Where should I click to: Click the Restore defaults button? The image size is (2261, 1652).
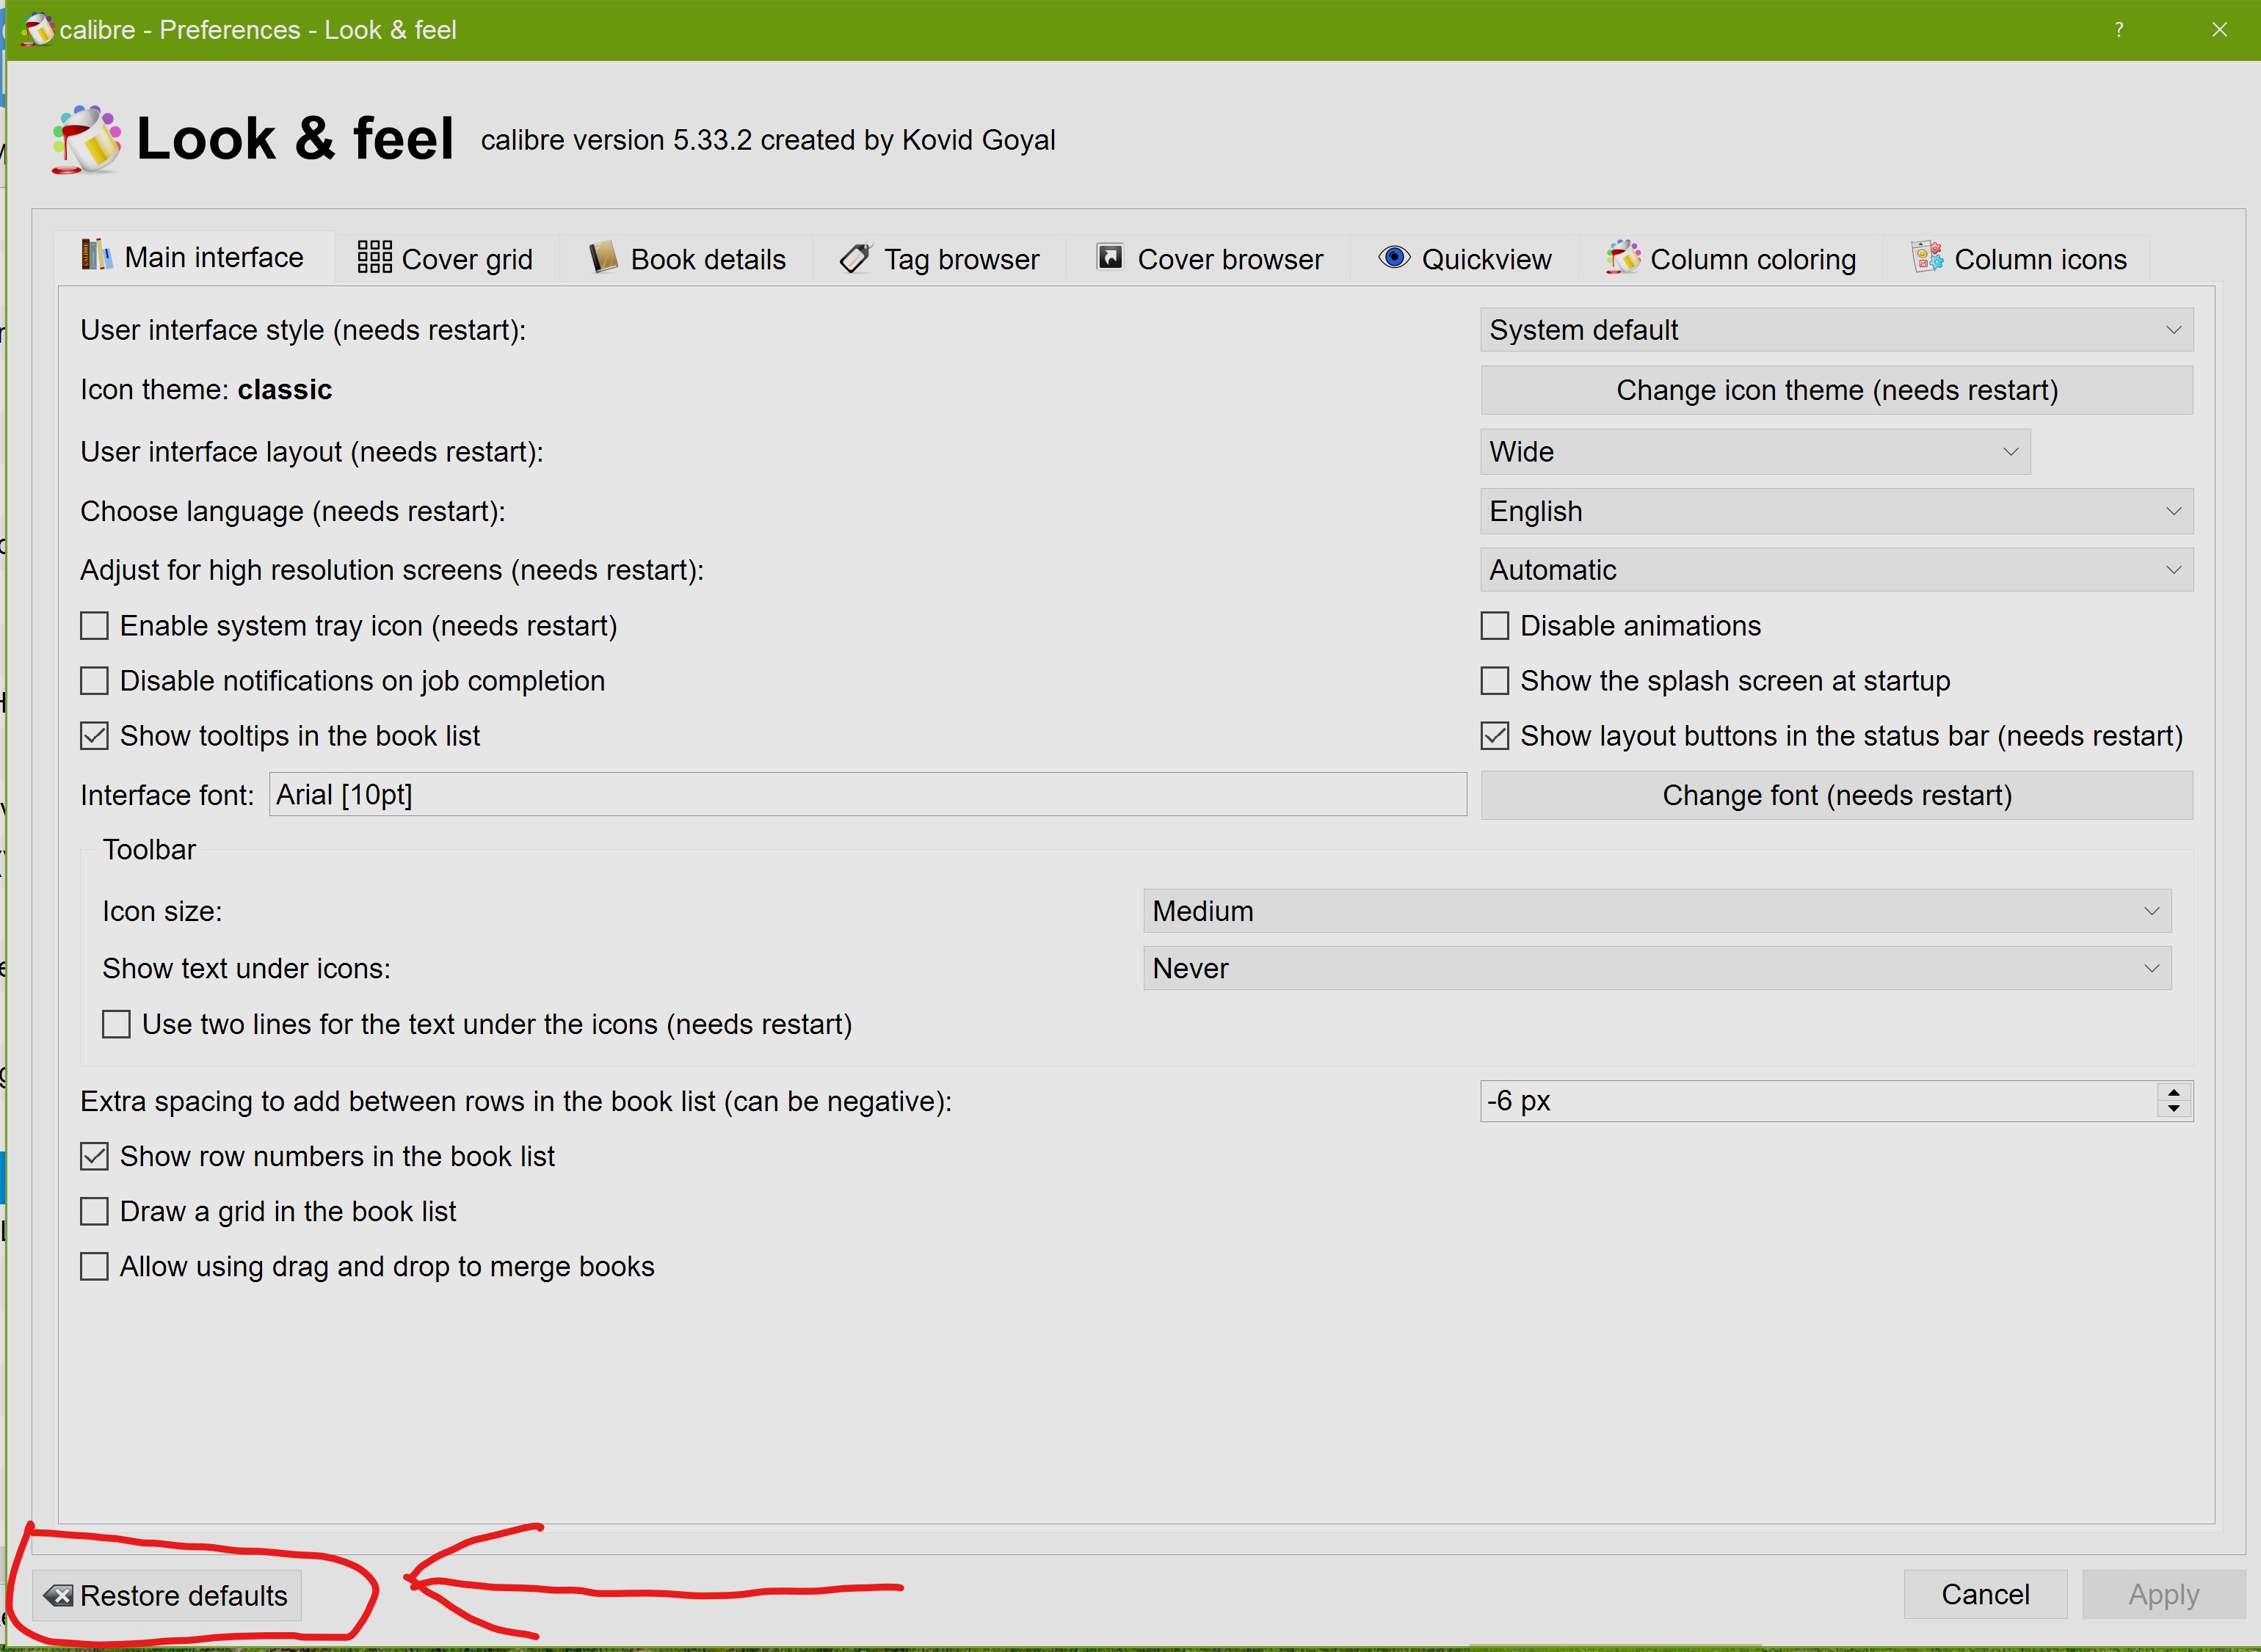(167, 1595)
